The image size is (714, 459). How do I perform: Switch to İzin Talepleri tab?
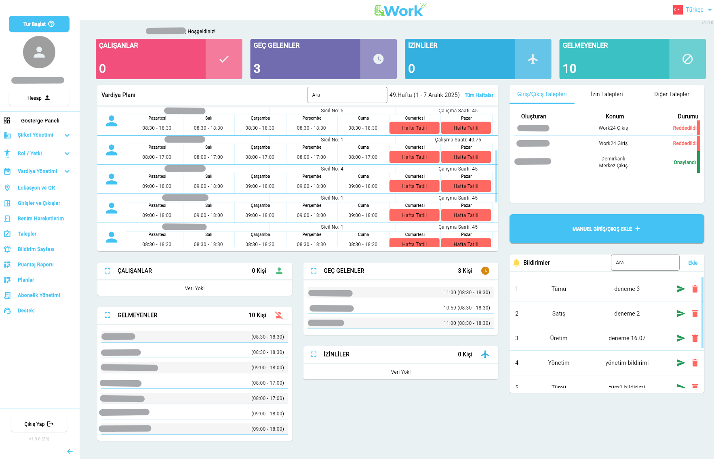(607, 94)
